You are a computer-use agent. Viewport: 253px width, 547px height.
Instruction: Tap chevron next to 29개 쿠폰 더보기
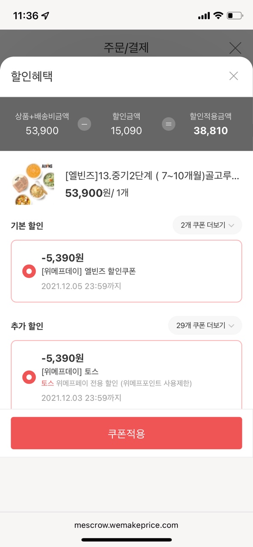click(x=232, y=326)
